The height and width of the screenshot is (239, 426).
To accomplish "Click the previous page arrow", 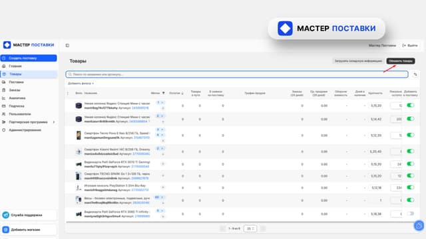I will pos(222,228).
